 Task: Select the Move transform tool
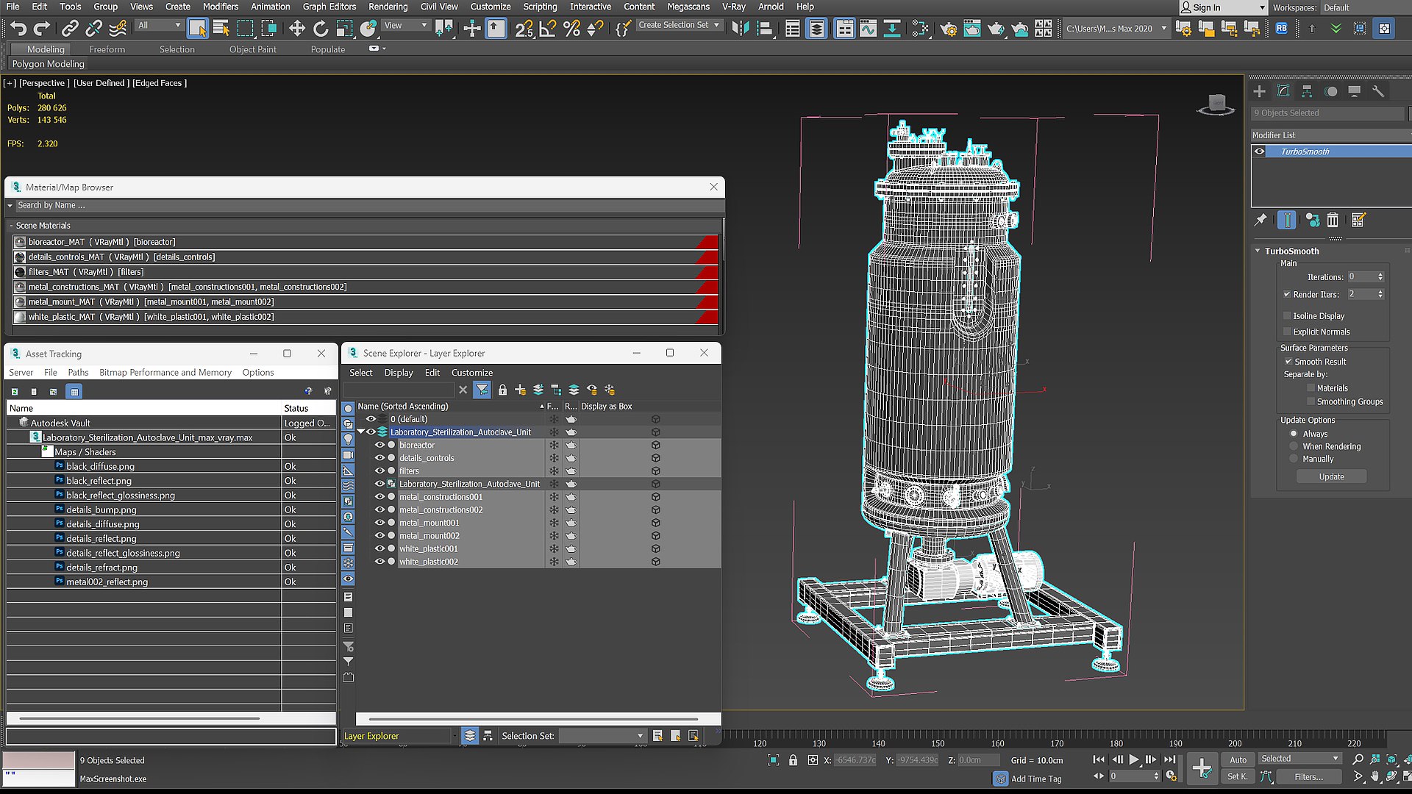tap(296, 28)
